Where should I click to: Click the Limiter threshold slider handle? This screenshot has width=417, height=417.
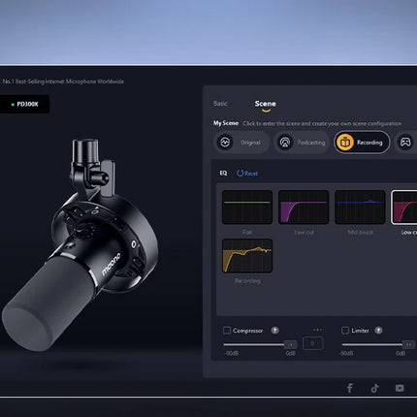[408, 344]
